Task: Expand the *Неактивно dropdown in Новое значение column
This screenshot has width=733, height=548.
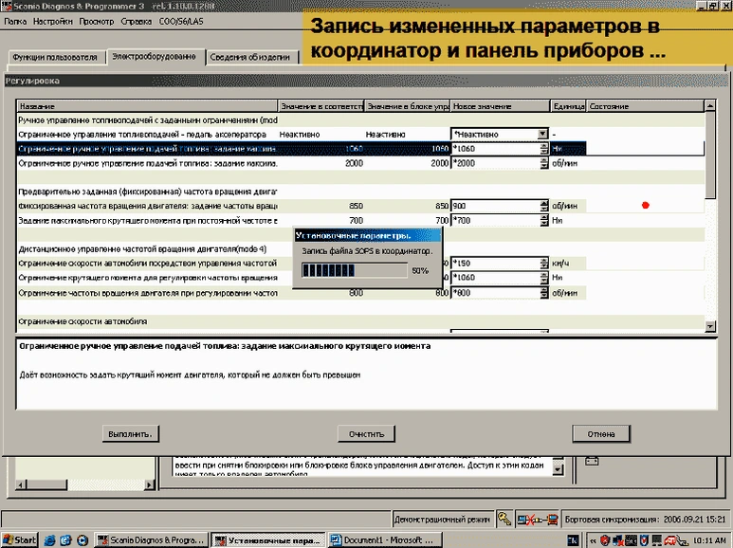Action: (542, 135)
